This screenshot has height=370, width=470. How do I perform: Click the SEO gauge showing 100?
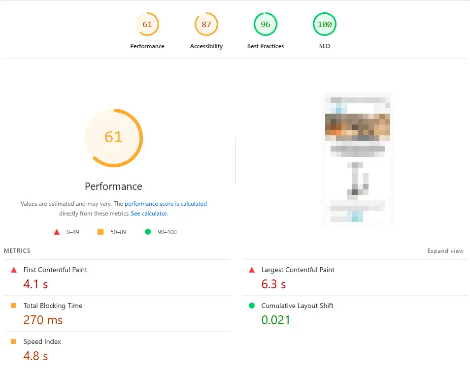(x=324, y=24)
